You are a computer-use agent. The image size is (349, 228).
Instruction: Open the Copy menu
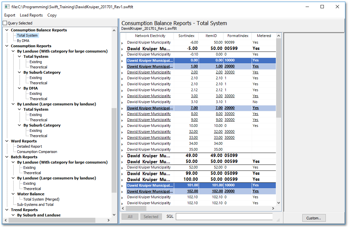pos(52,15)
